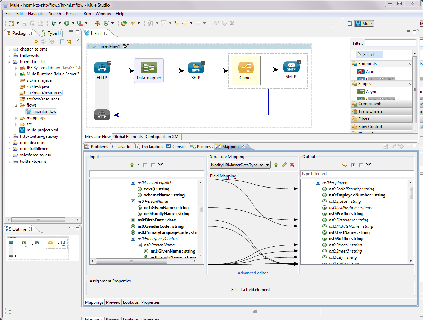423x320 pixels.
Task: Expand the Transformers palette section
Action: click(x=370, y=111)
